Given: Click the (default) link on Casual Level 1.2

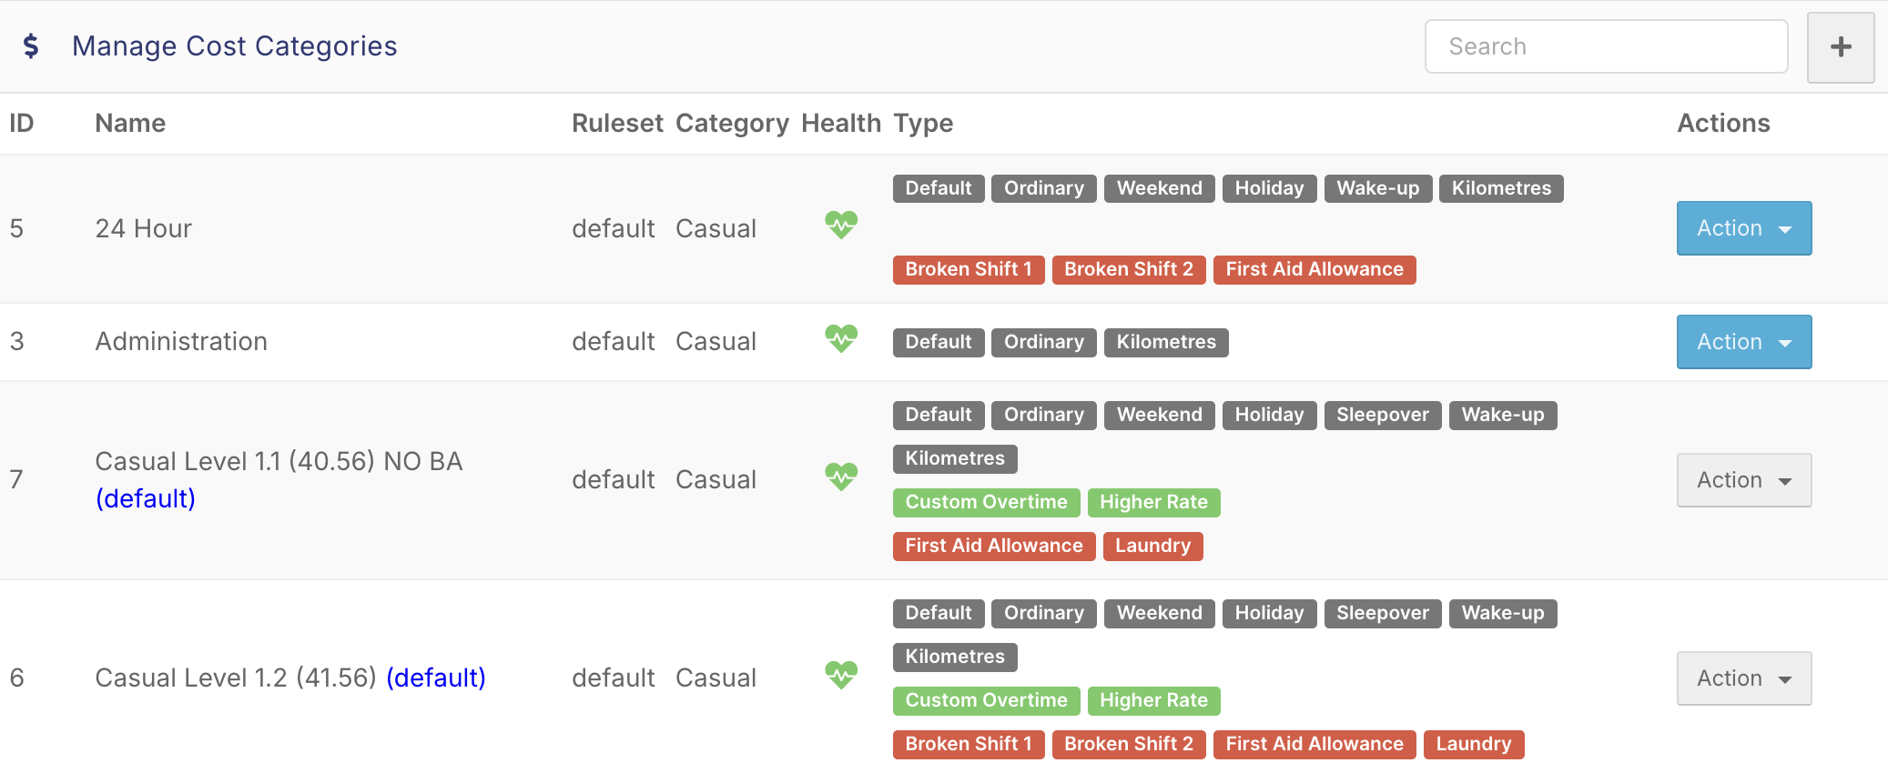Looking at the screenshot, I should click(x=436, y=678).
